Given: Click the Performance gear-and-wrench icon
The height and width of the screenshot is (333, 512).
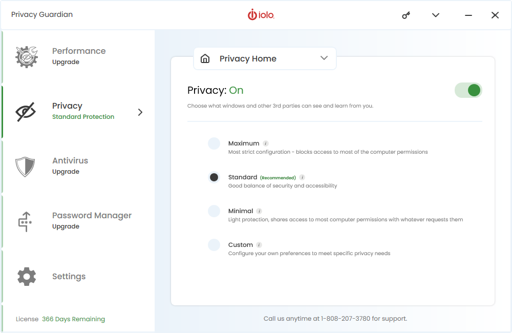Looking at the screenshot, I should point(27,57).
